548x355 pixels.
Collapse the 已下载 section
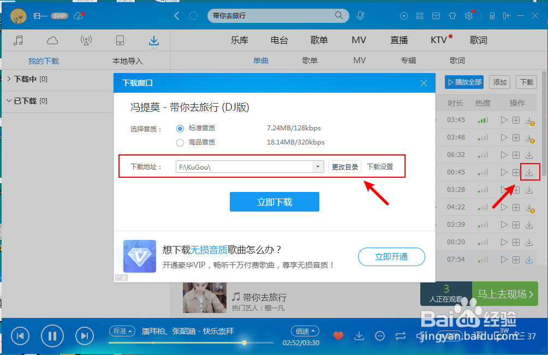tap(9, 100)
